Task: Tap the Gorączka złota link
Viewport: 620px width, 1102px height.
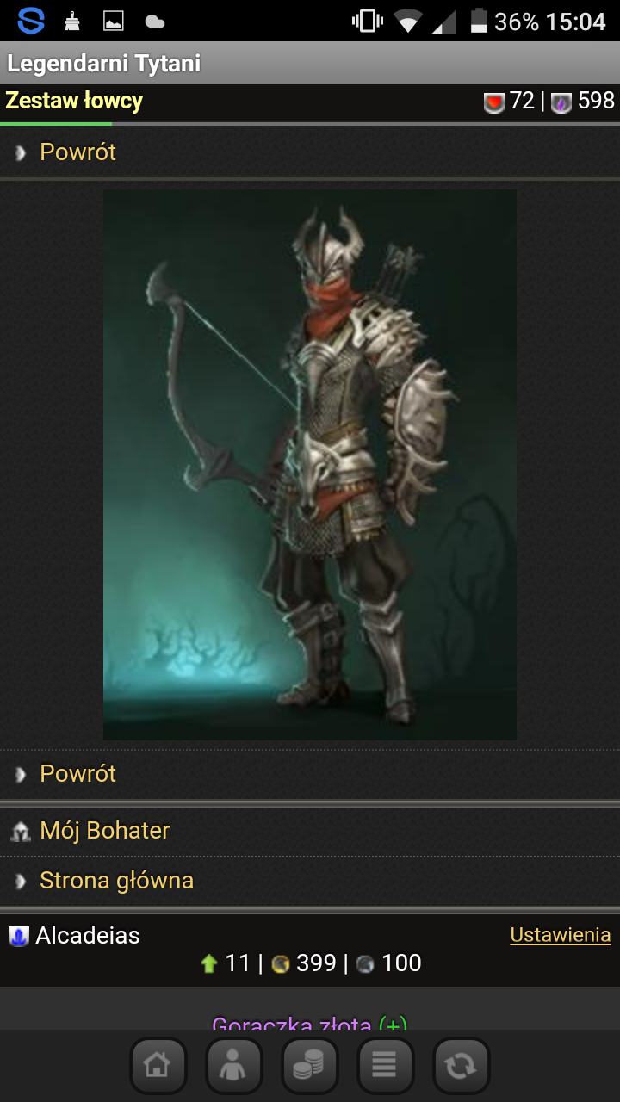Action: point(309,1025)
